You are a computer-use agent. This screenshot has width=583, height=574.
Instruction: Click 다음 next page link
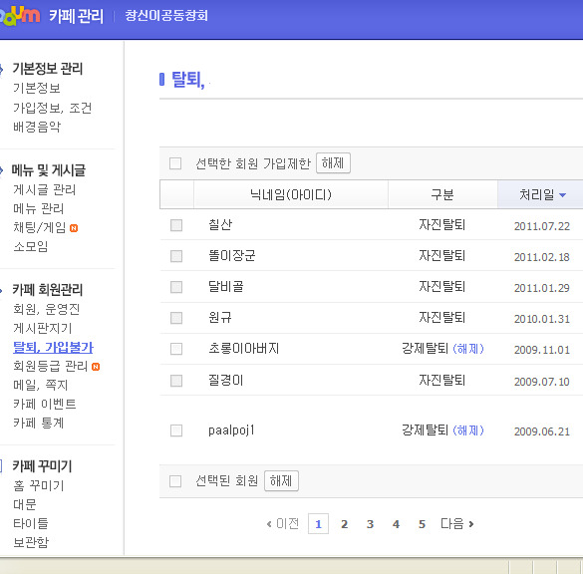click(x=457, y=524)
